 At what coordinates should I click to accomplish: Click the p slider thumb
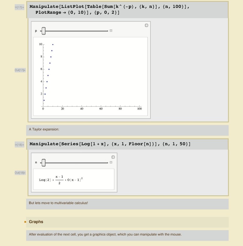pos(44,31)
